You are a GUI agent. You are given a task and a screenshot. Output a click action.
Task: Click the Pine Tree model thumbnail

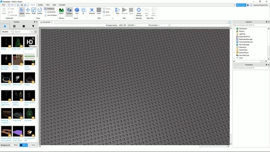click(x=18, y=42)
